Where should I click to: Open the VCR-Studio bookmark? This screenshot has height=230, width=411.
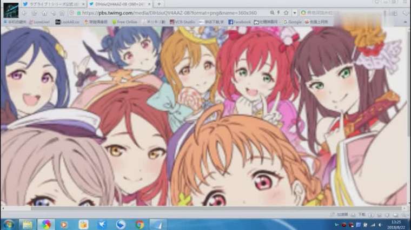(x=182, y=22)
